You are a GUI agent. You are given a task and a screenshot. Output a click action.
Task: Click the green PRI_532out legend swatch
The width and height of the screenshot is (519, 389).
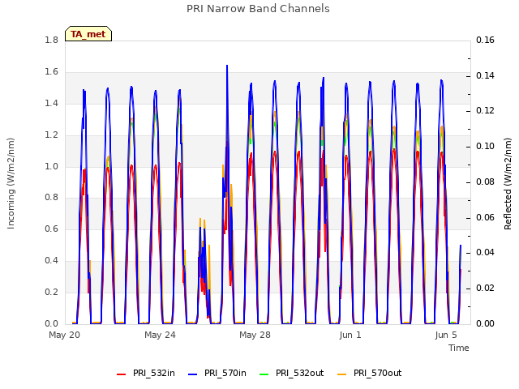click(x=264, y=374)
